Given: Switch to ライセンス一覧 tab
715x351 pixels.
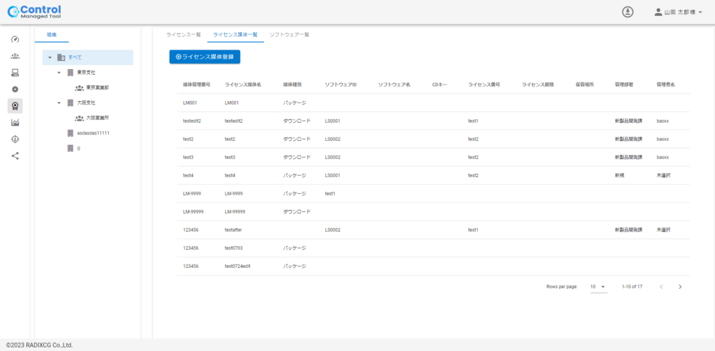Looking at the screenshot, I should click(x=184, y=35).
